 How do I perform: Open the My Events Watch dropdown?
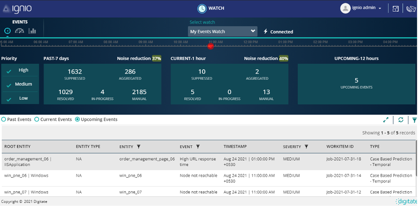(223, 31)
